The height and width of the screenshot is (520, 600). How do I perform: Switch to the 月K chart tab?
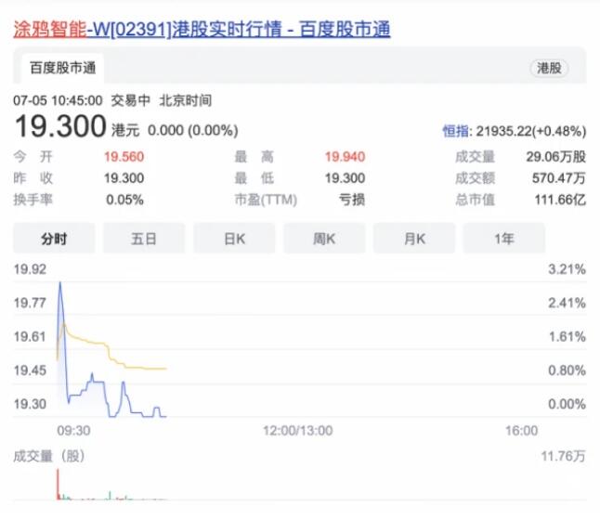pyautogui.click(x=414, y=239)
